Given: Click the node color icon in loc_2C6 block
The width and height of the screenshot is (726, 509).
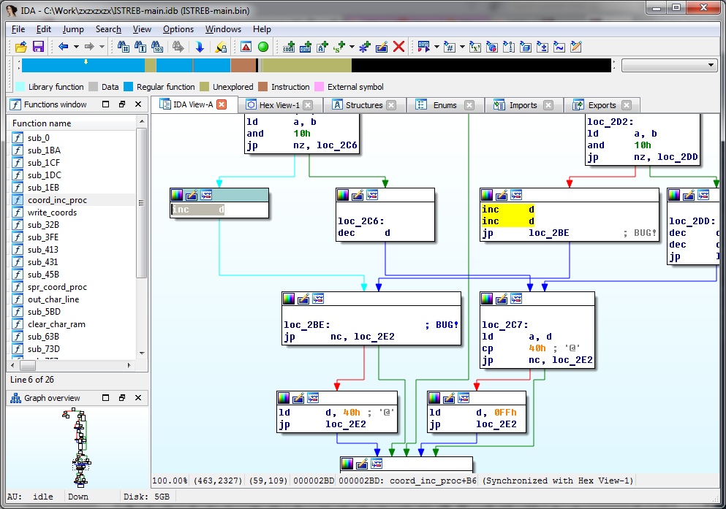Looking at the screenshot, I should tap(344, 195).
